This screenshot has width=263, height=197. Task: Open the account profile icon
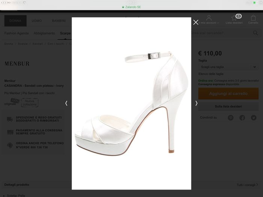tap(209, 18)
